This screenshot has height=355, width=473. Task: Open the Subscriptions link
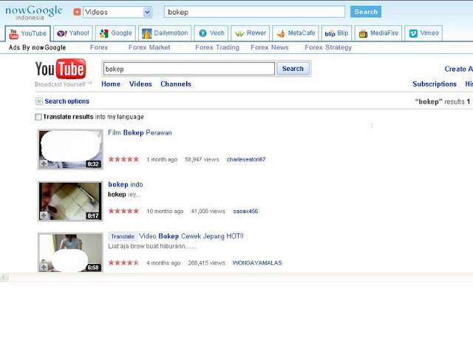coord(435,84)
